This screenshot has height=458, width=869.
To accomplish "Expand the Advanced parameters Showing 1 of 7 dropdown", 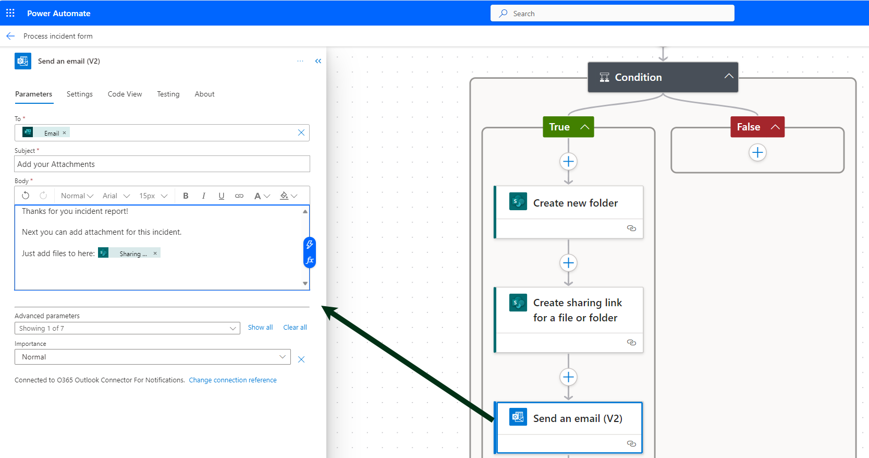I will click(127, 328).
